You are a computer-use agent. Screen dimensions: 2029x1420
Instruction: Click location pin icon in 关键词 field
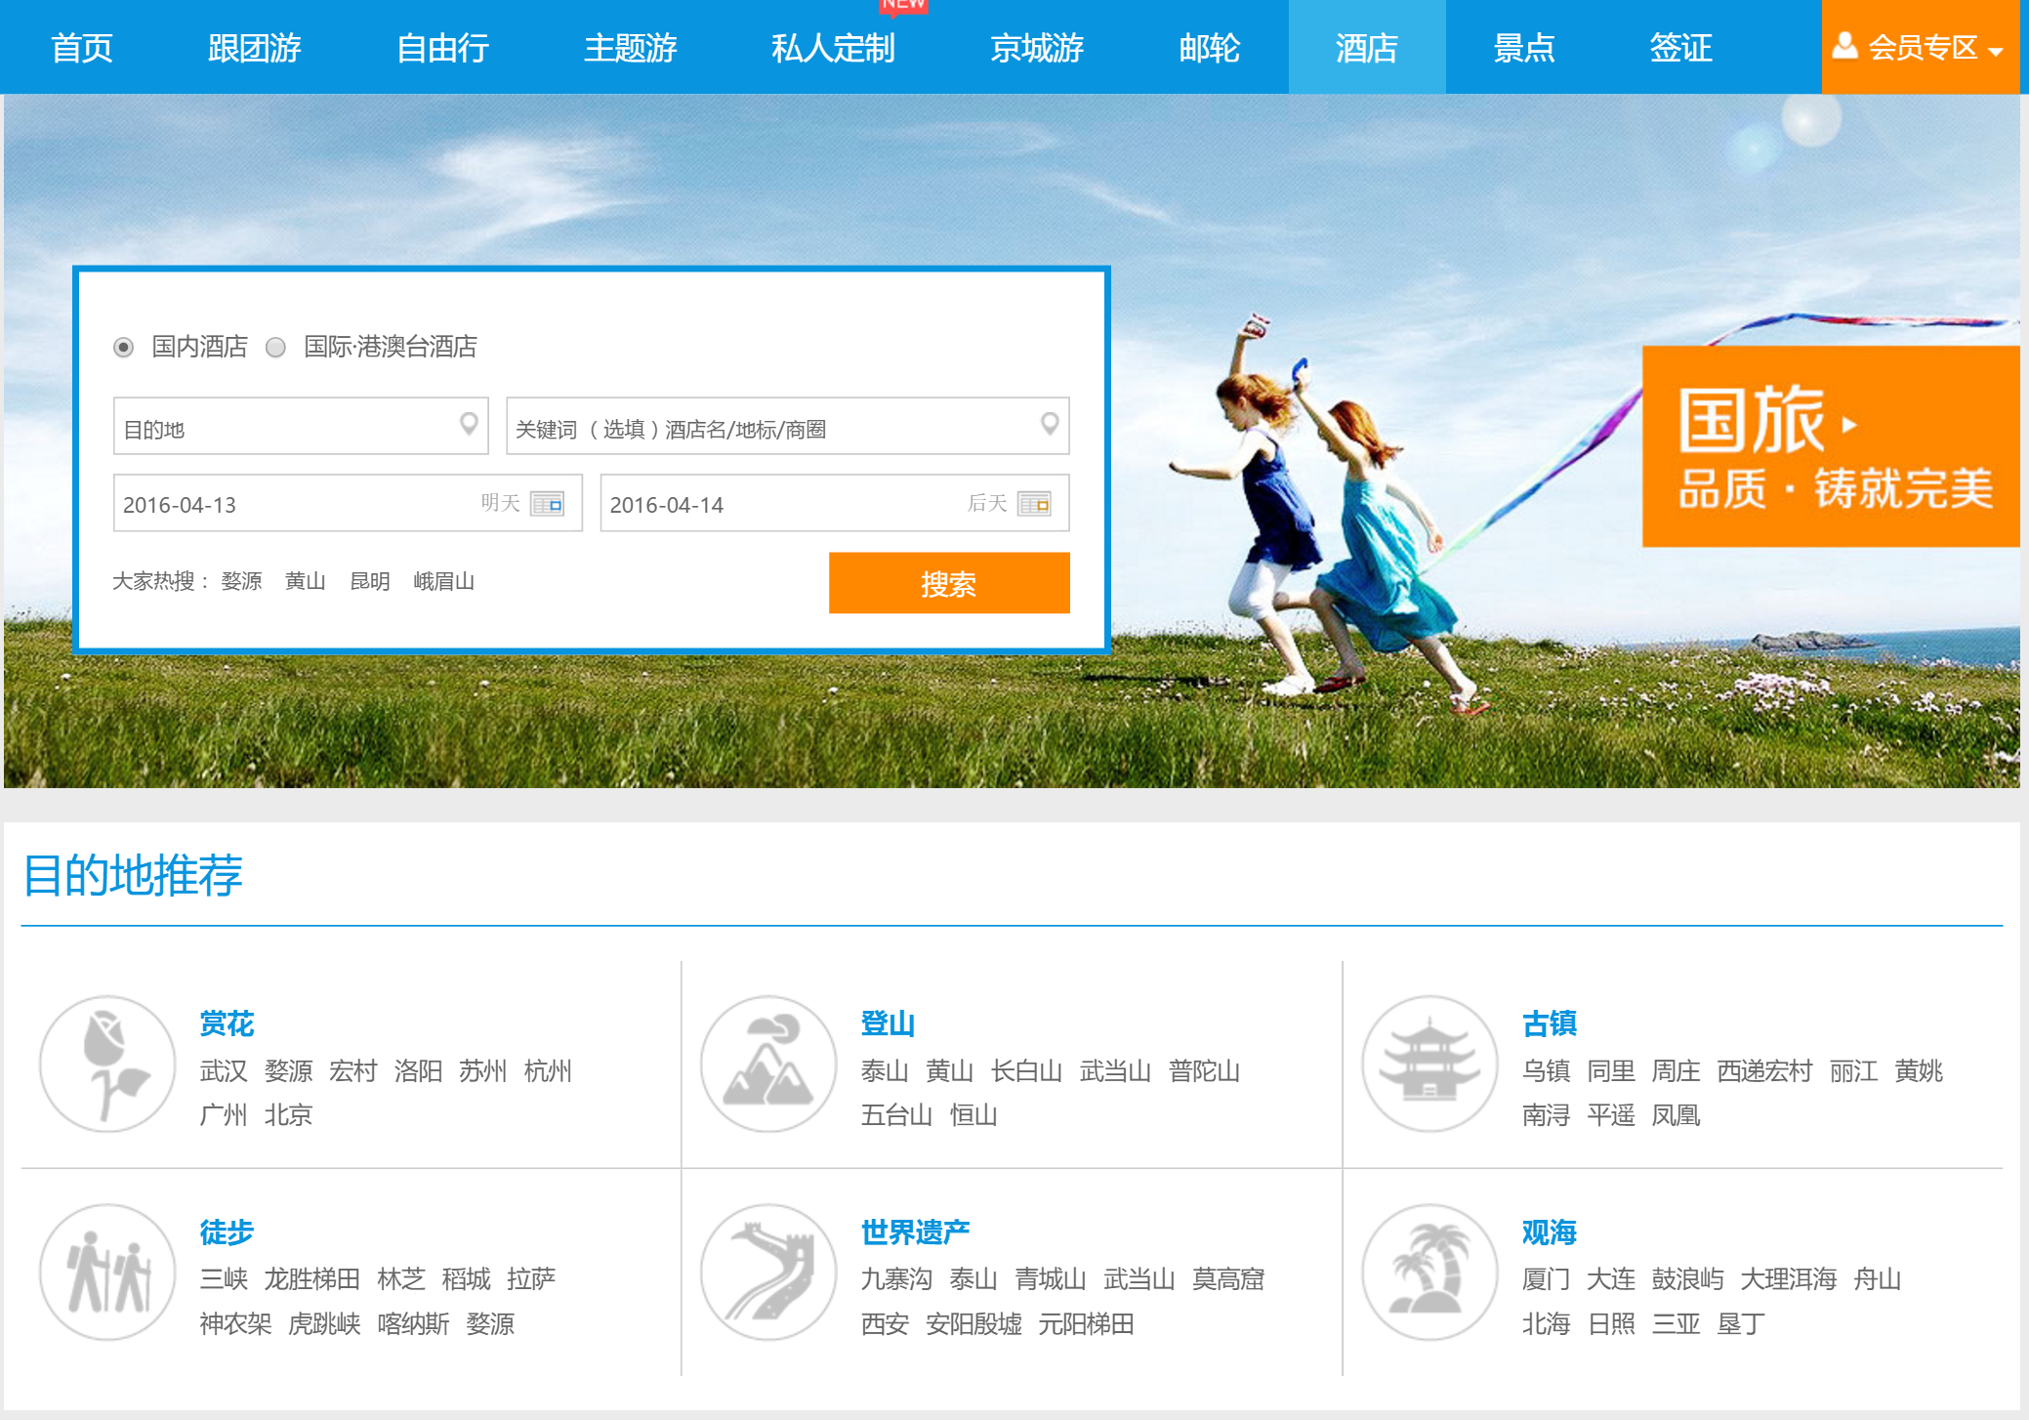point(1050,424)
